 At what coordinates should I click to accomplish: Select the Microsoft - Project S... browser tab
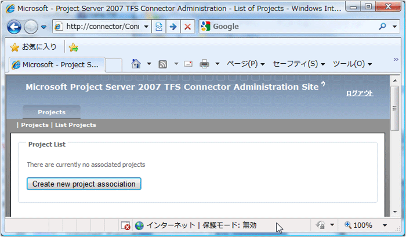tap(57, 65)
